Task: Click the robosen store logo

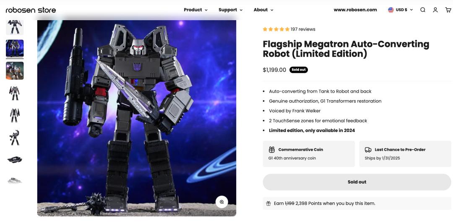Action: coord(31,10)
